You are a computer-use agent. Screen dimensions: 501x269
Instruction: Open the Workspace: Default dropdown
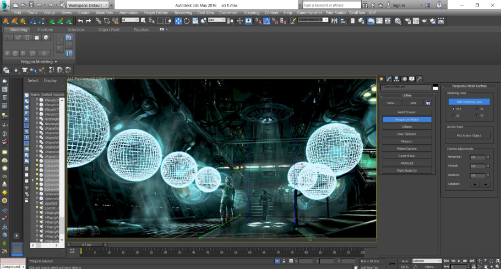(88, 5)
